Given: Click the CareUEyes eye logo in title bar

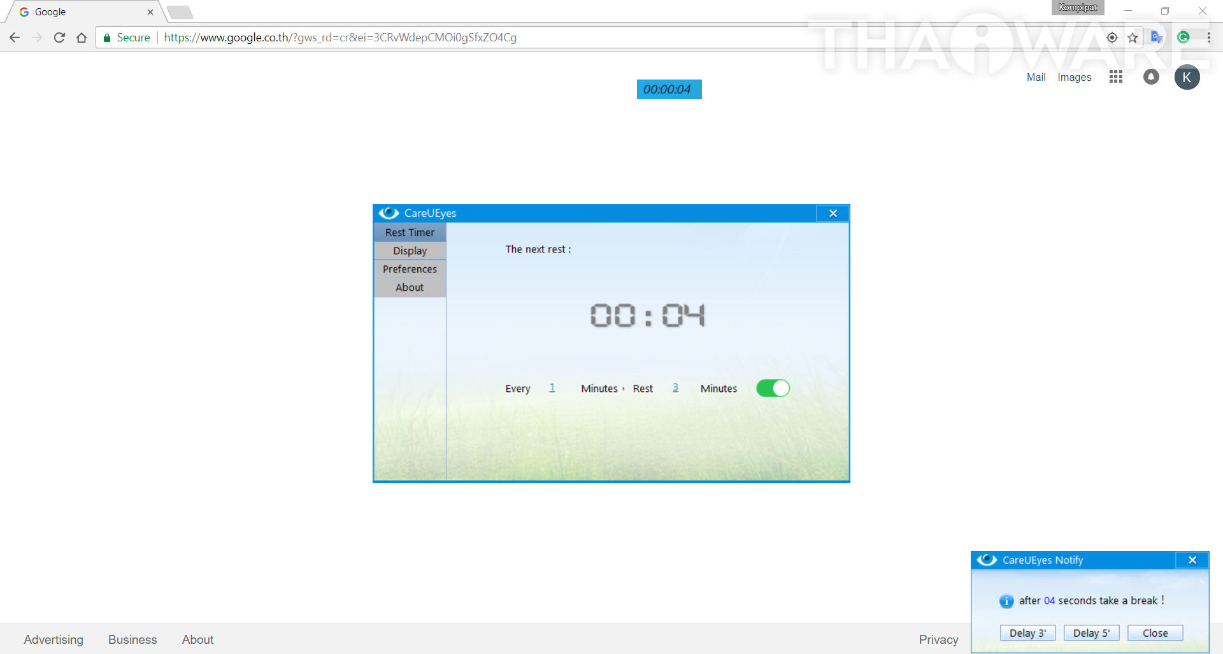Looking at the screenshot, I should [x=389, y=213].
